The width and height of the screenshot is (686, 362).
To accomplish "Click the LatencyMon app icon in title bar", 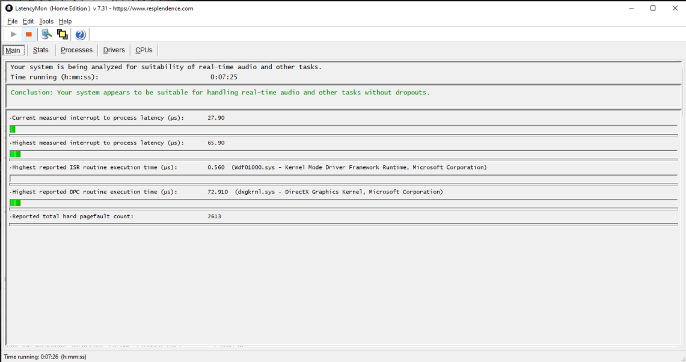I will tap(8, 8).
